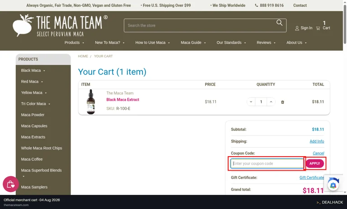Select Maca Extracts in sidebar
Image resolution: width=347 pixels, height=209 pixels.
tap(33, 137)
